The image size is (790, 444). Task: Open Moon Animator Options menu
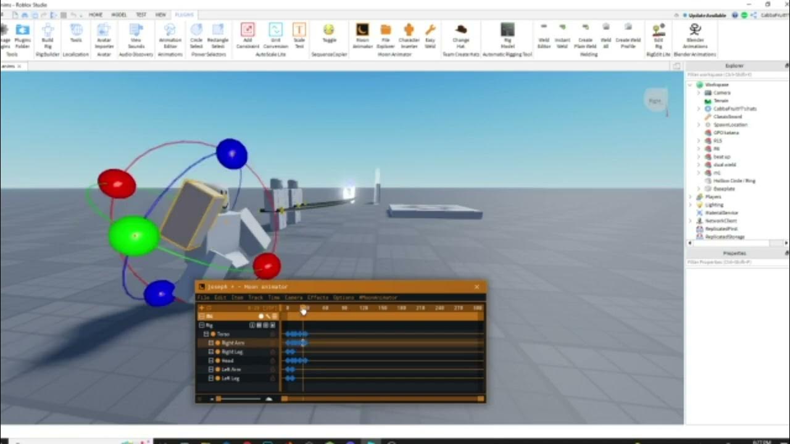[x=344, y=298]
